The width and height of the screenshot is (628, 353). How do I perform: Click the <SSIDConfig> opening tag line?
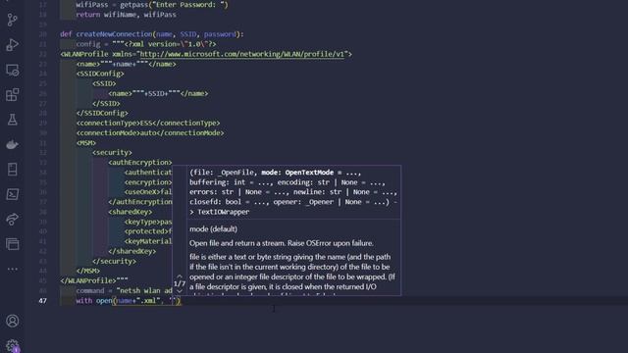coord(100,74)
